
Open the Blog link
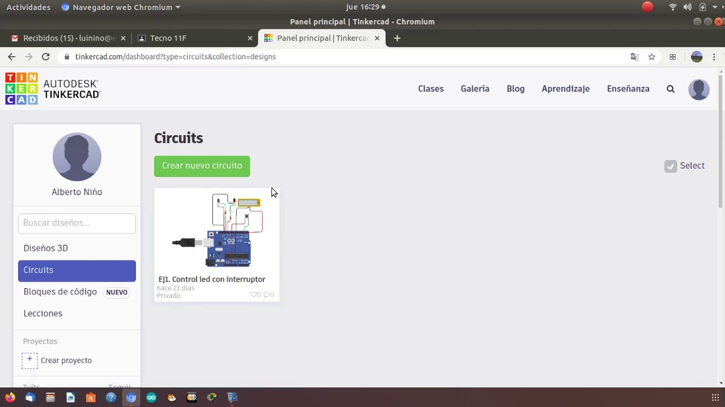[x=515, y=89]
